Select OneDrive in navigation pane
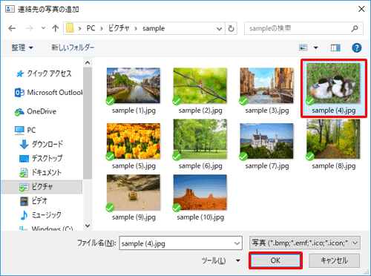The height and width of the screenshot is (276, 371). (x=42, y=111)
